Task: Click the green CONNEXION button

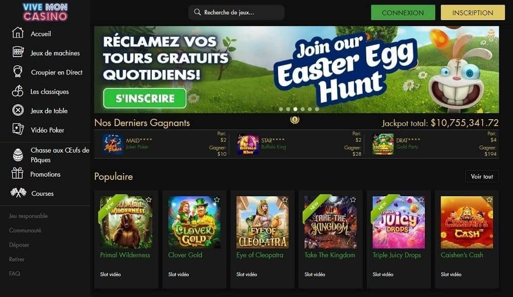Action: [x=403, y=12]
